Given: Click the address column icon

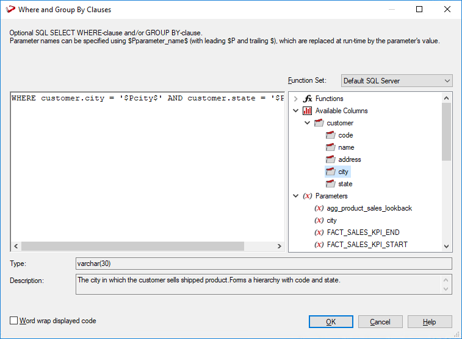Looking at the screenshot, I should click(331, 159).
